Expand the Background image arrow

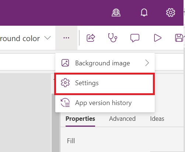pos(147,63)
